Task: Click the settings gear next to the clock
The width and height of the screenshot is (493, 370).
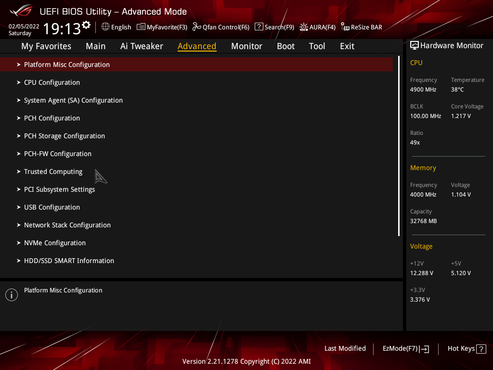Action: [86, 25]
